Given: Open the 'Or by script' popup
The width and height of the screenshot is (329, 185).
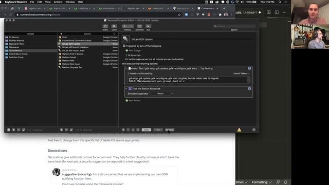Looking at the screenshot, I should (134, 55).
